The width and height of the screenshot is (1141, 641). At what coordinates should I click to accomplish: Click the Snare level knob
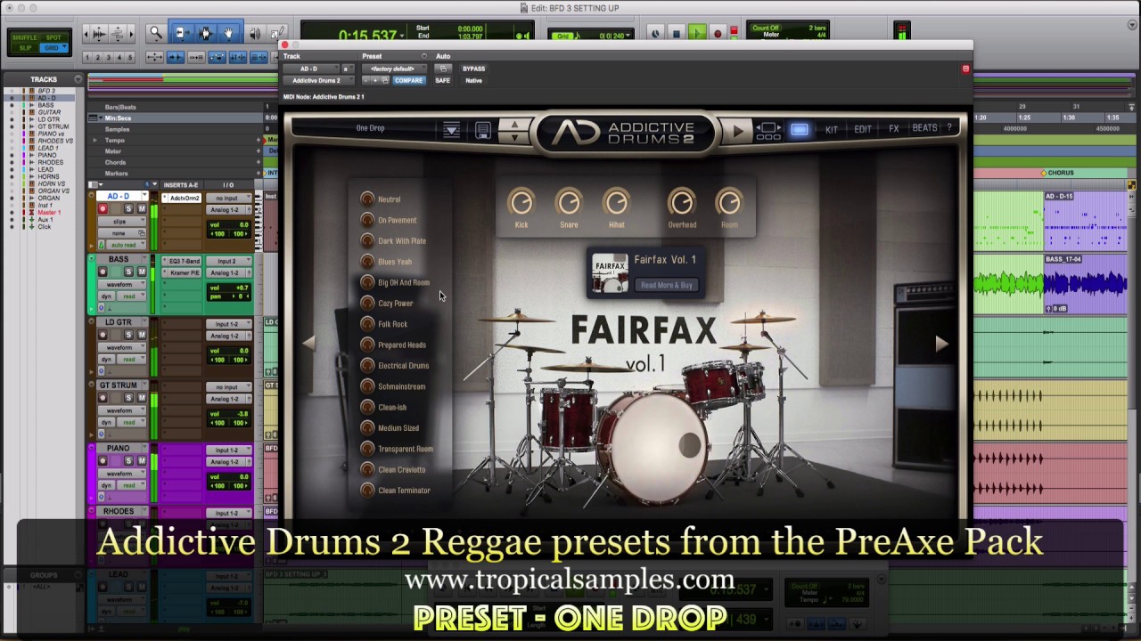click(x=569, y=203)
